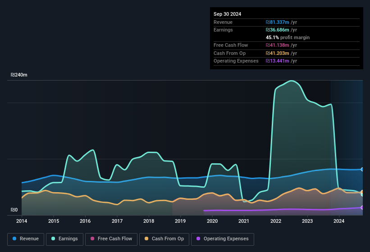Click the purple Operating Expenses endpoint marker
Screen dimensions: 370x252
(362, 207)
